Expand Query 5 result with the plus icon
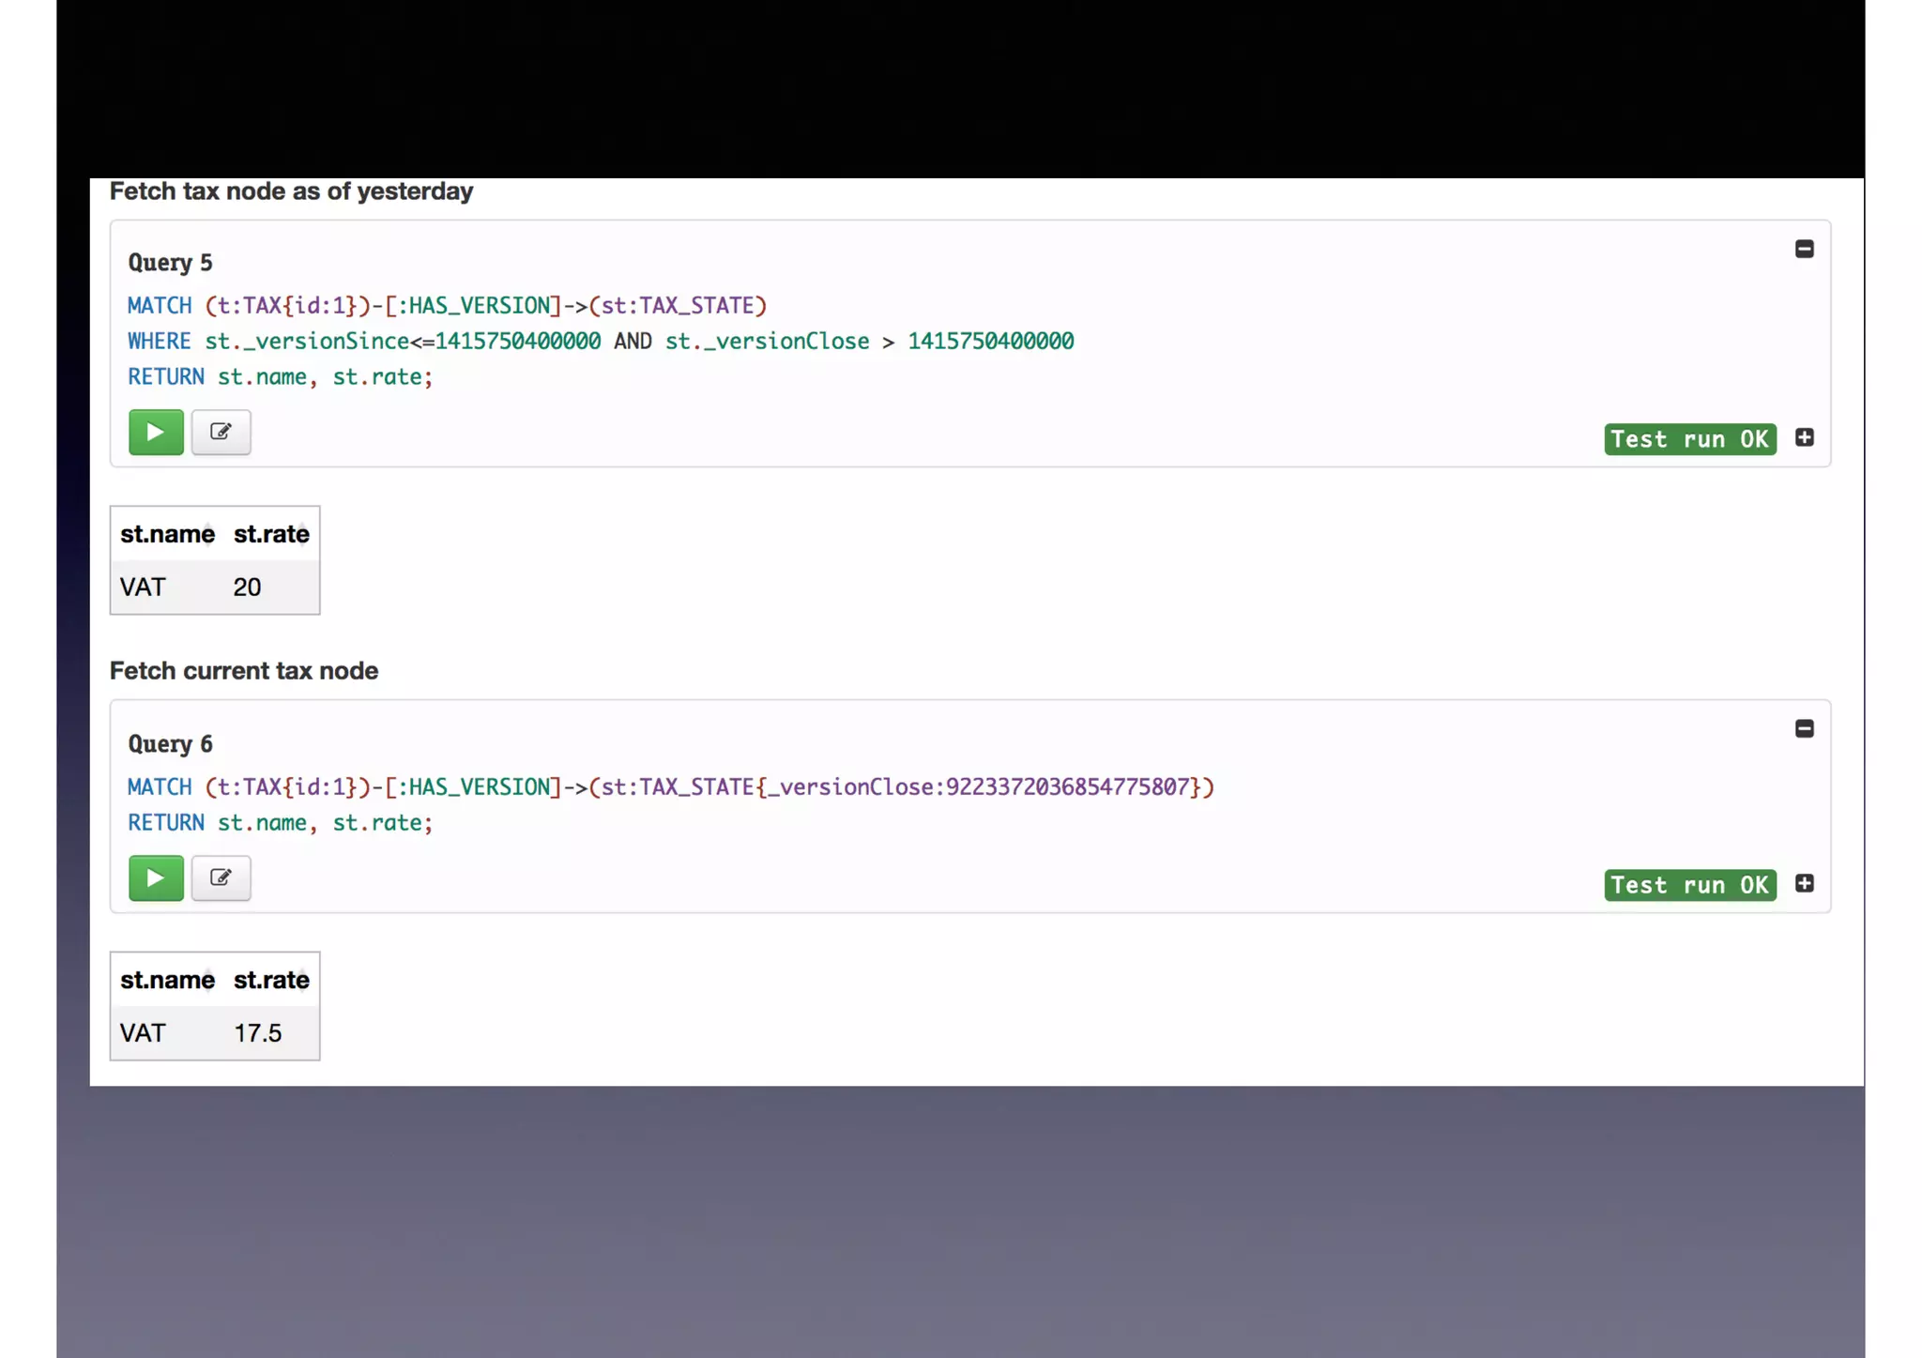This screenshot has width=1922, height=1358. pos(1804,438)
